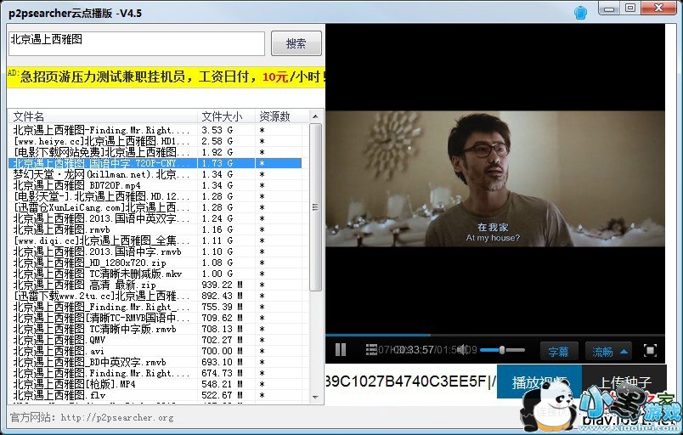Enter fullscreen with the fullscreen icon
683x435 pixels.
click(650, 350)
